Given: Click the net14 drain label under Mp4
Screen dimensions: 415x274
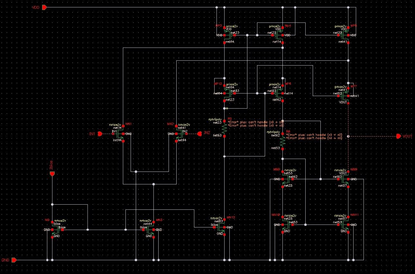Looking at the screenshot, I should coord(277,42).
